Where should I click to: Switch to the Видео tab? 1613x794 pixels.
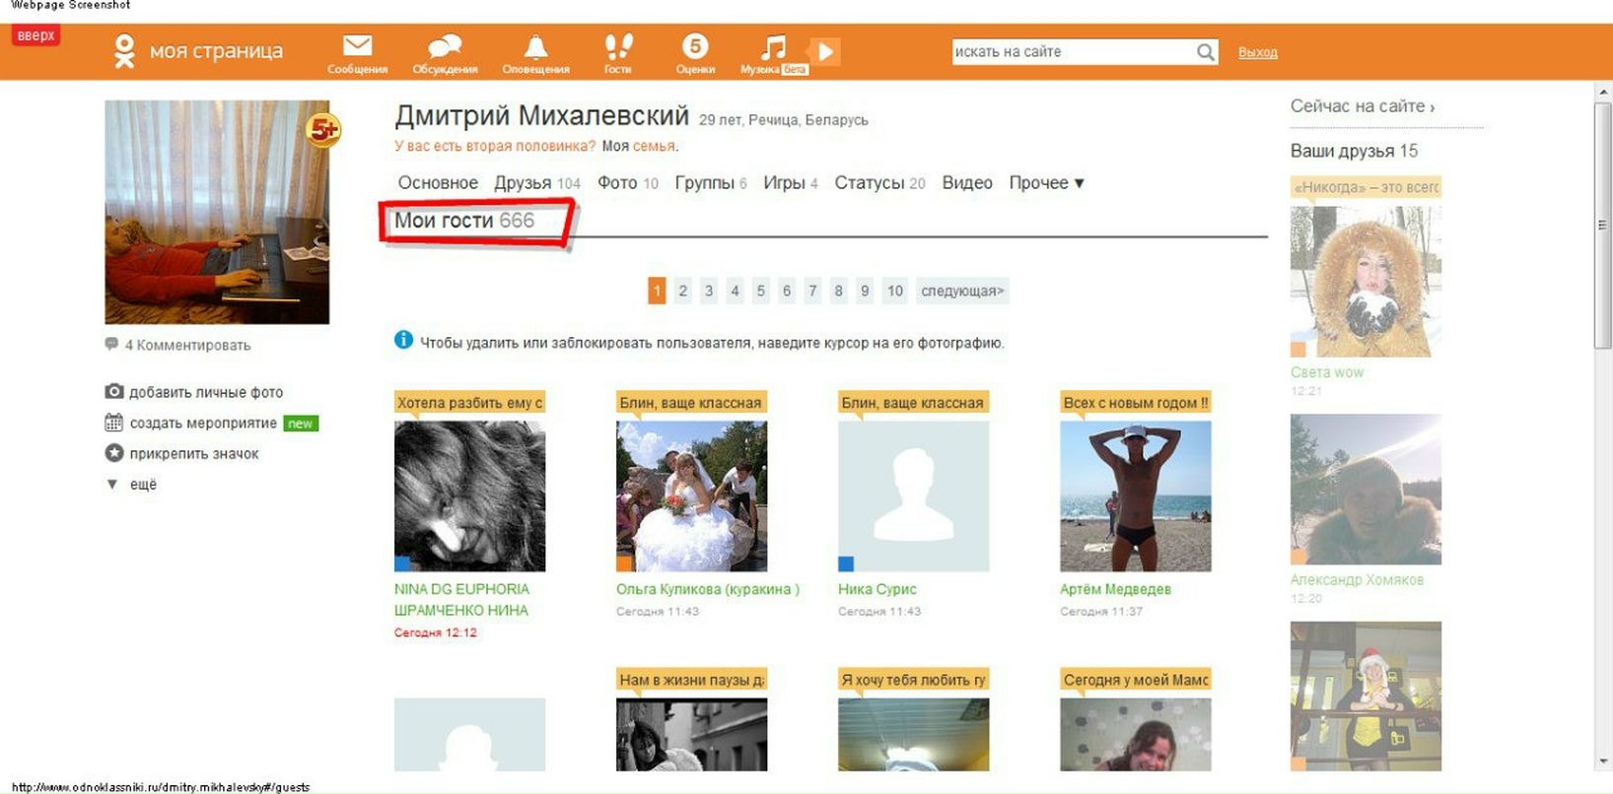point(967,183)
